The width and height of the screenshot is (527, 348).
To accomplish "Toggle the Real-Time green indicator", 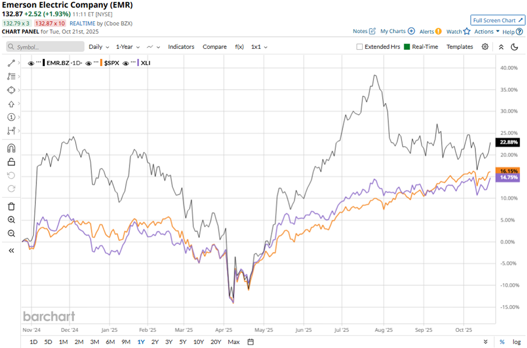I will 406,47.
